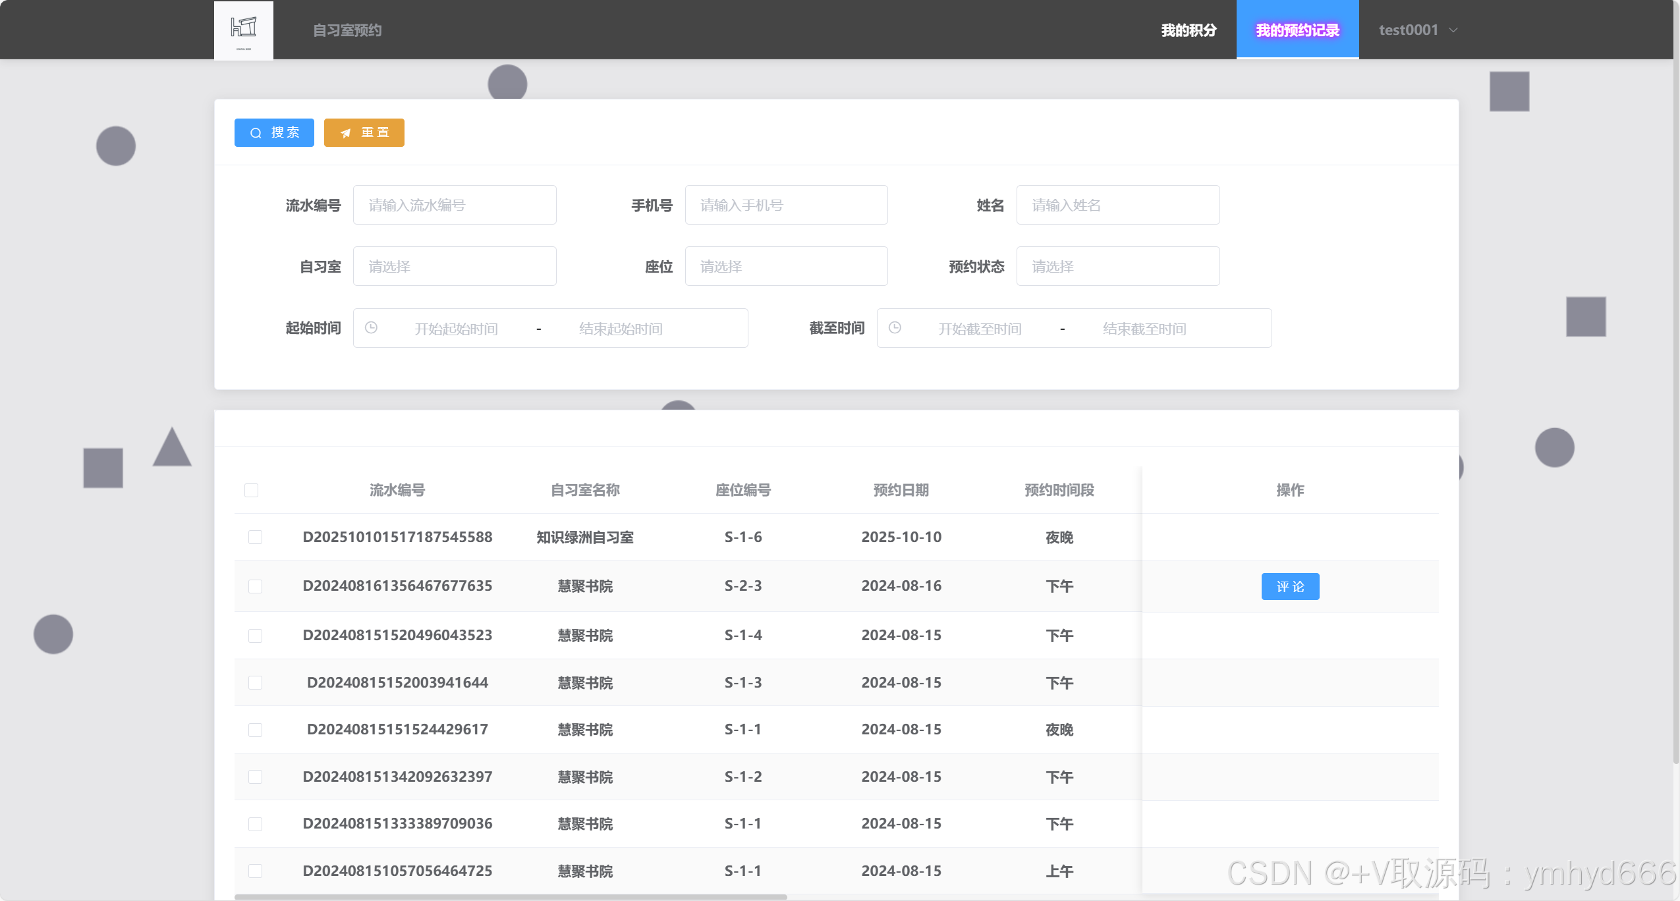Open 自习室预约 navigation item
This screenshot has height=901, width=1680.
[x=347, y=30]
